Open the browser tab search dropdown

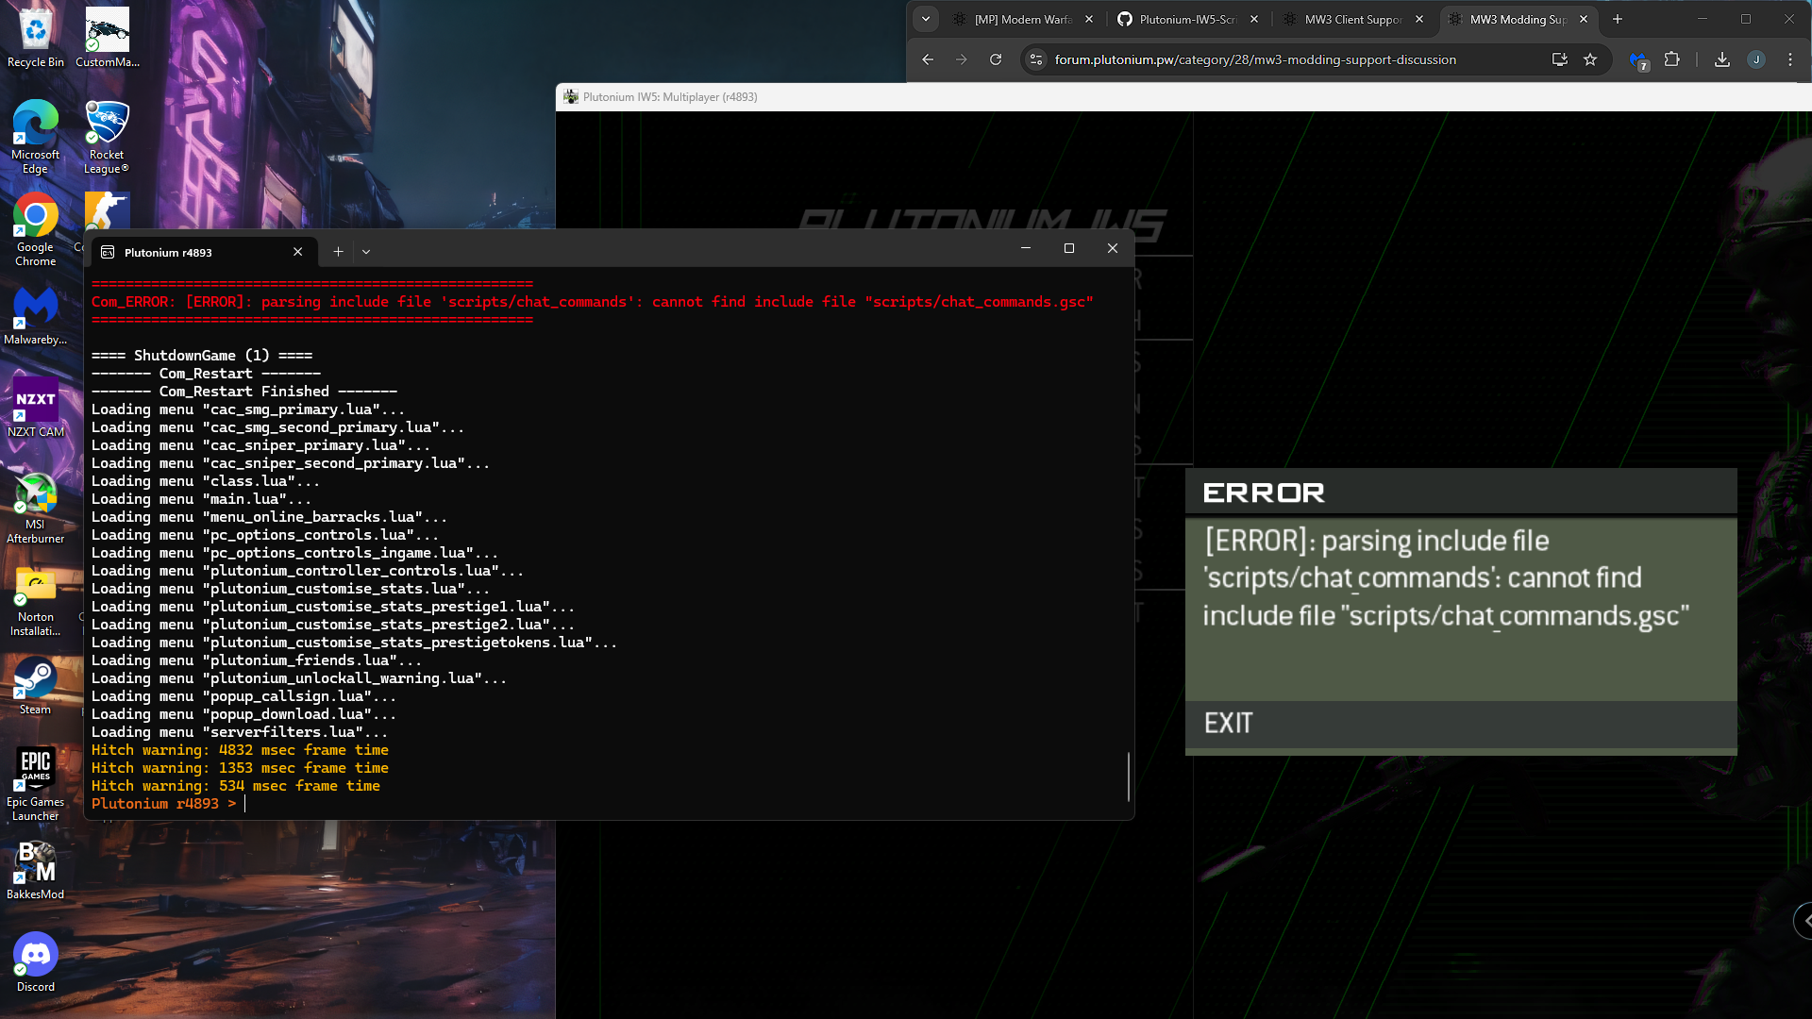point(926,19)
